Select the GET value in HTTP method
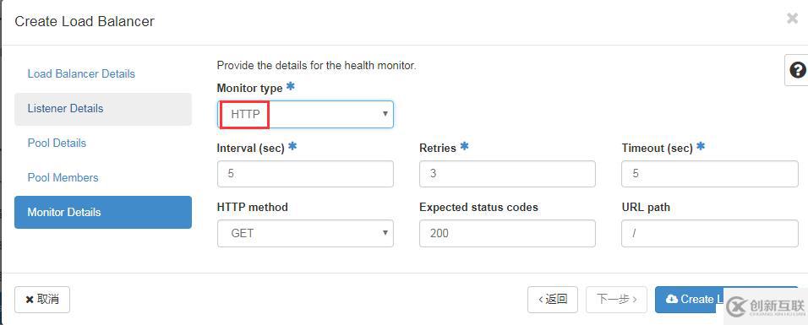Viewport: 808px width, 325px height. [243, 233]
